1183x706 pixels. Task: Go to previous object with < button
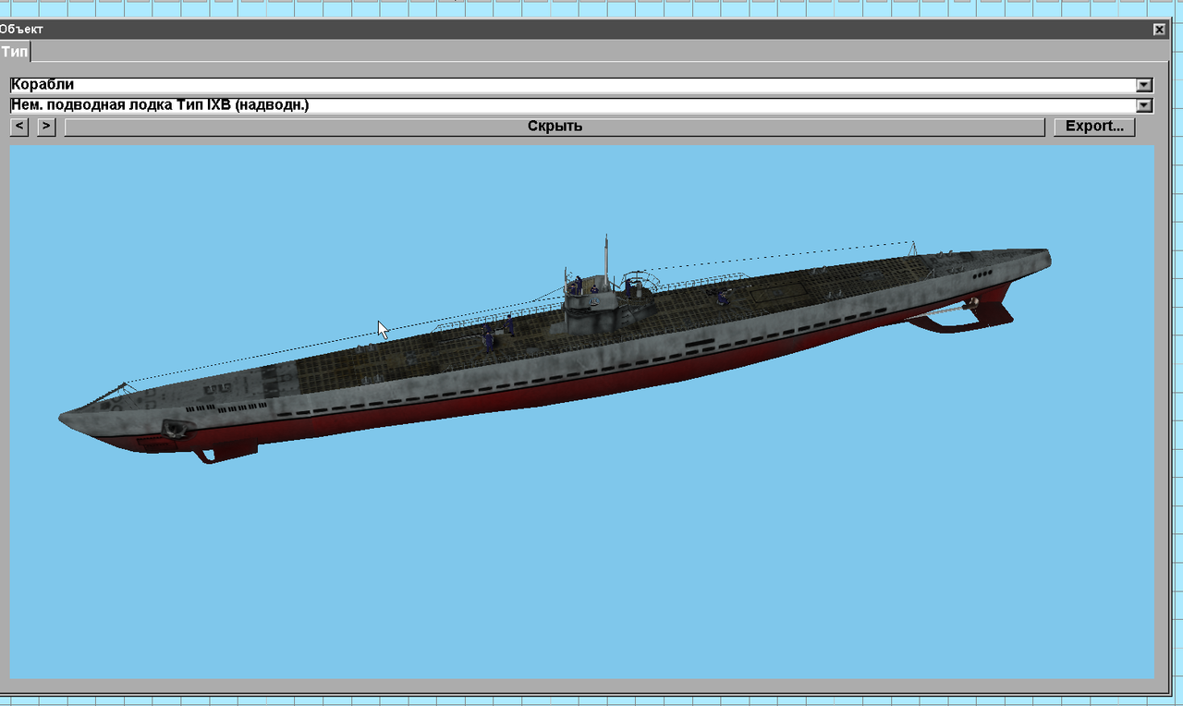[x=18, y=127]
